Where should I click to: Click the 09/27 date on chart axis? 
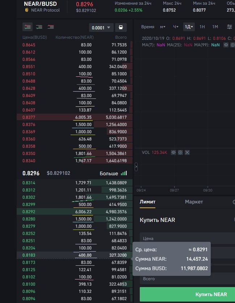pyautogui.click(x=174, y=190)
